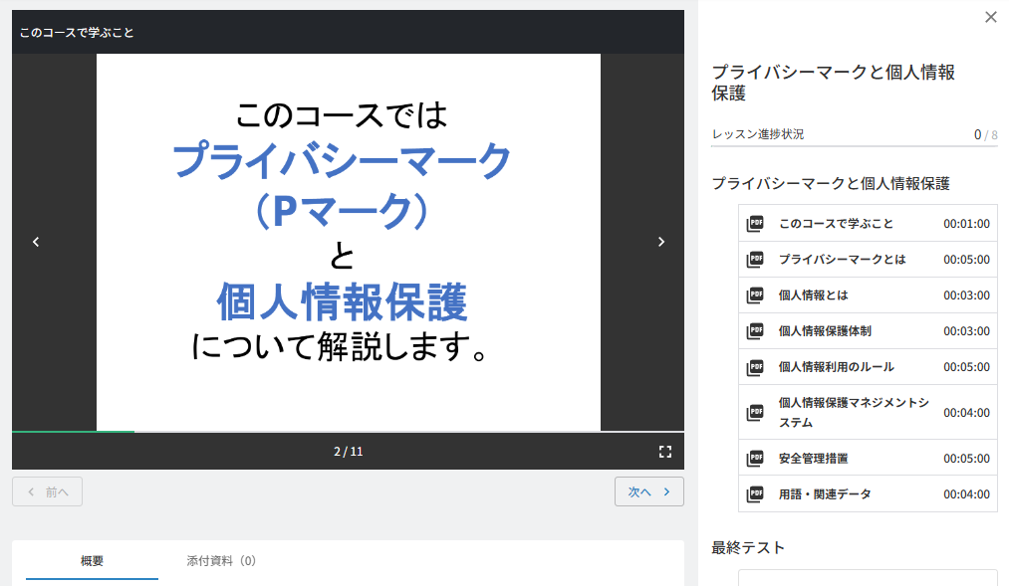Image resolution: width=1009 pixels, height=586 pixels.
Task: Open lesson 個人情報とは
Action: (x=869, y=295)
